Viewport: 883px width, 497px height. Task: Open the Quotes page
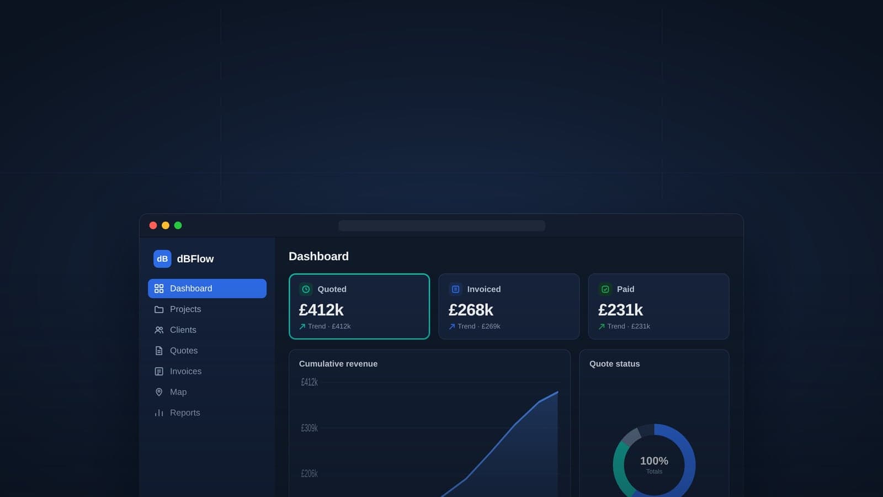point(207,351)
